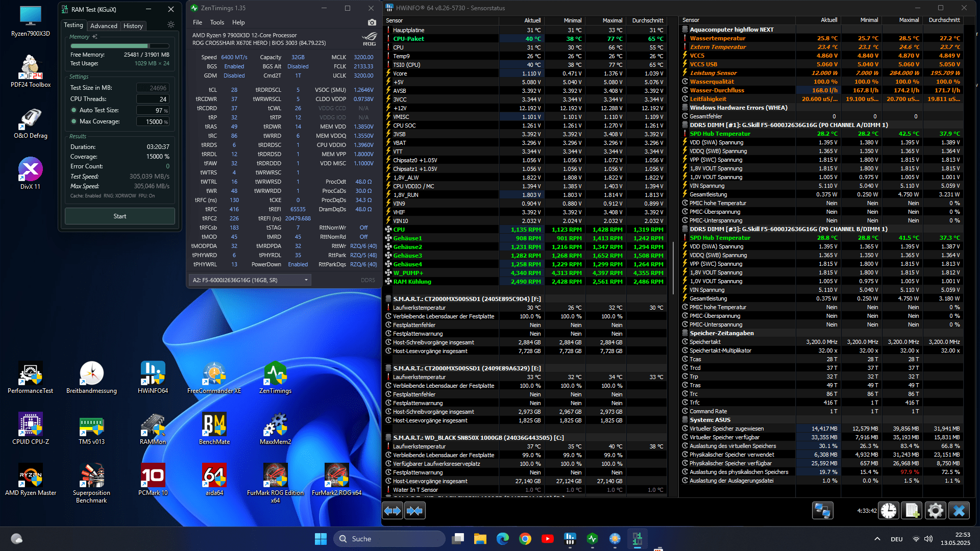Click taskbar volume speaker icon
Screen dimensions: 980x551
(928, 539)
